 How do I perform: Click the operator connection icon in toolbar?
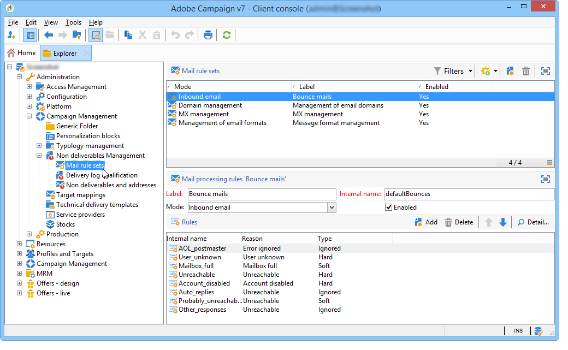[11, 35]
